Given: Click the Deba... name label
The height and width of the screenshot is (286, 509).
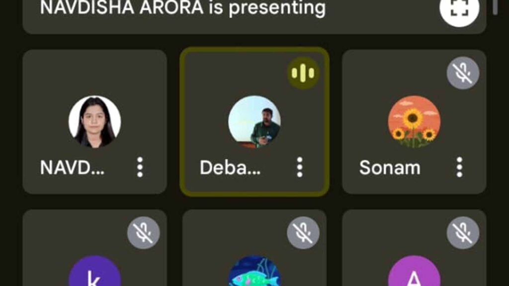Looking at the screenshot, I should tap(230, 168).
